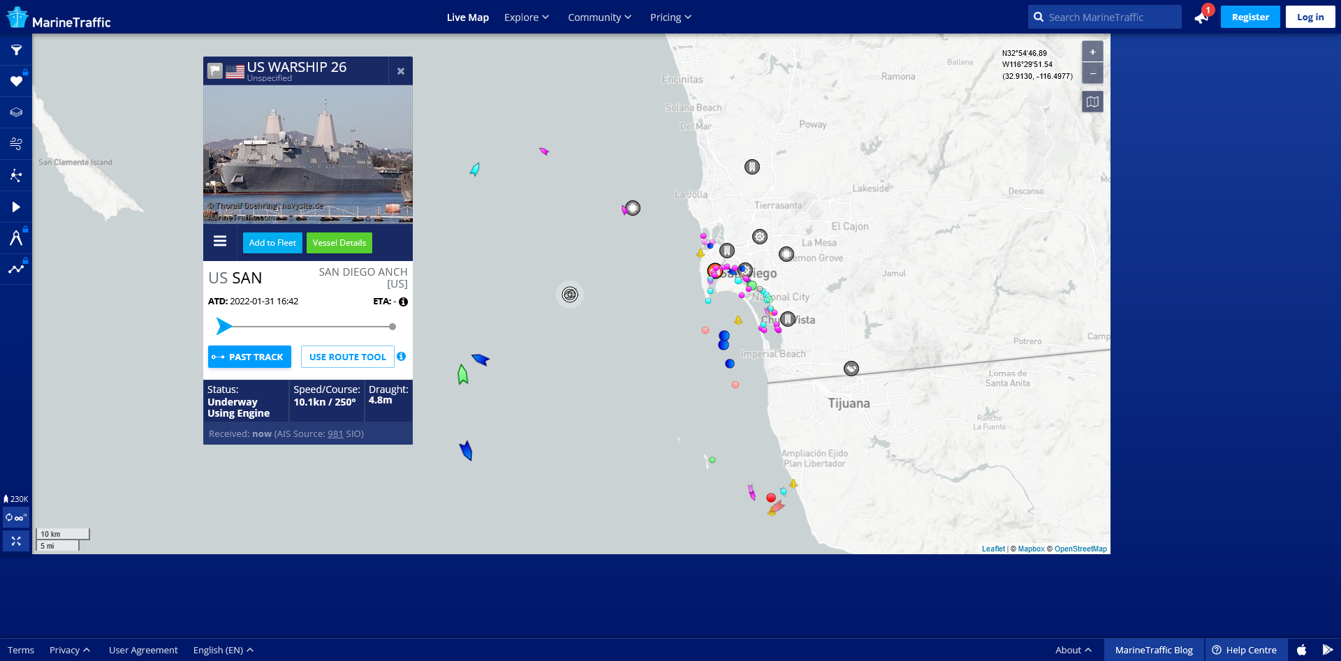Expand the Community menu
The image size is (1341, 661).
(x=599, y=17)
